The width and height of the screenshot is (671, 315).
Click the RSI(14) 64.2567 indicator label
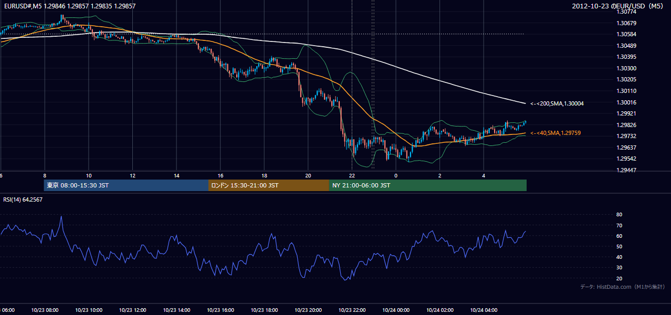click(23, 199)
